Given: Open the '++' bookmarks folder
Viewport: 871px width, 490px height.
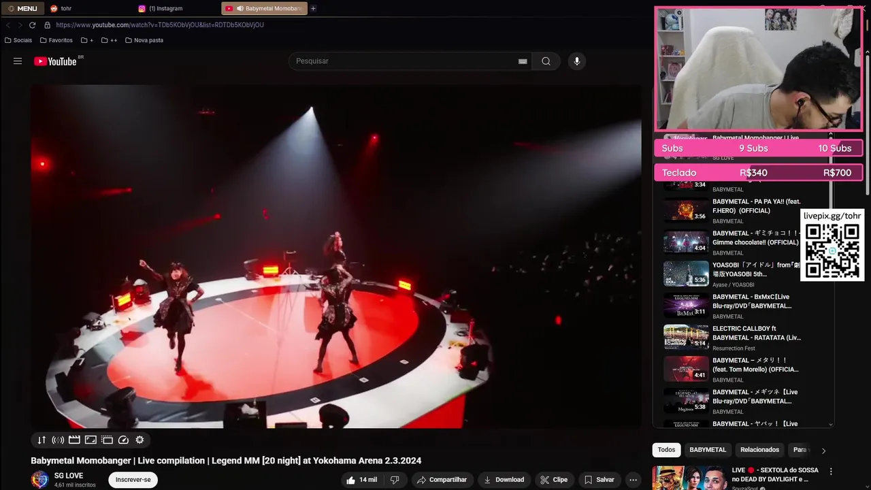Looking at the screenshot, I should pyautogui.click(x=109, y=40).
